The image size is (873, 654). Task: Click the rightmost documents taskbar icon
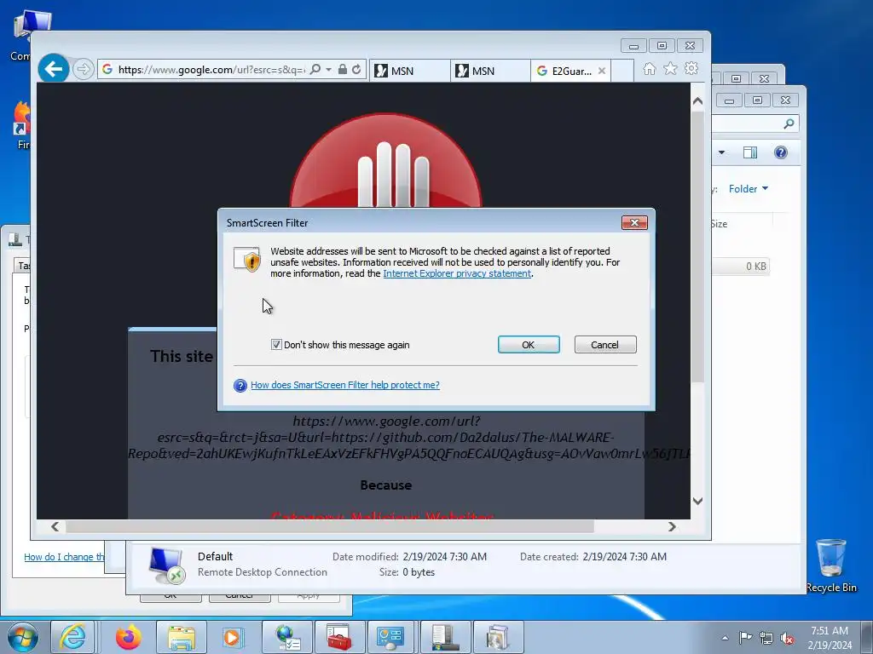coord(498,637)
